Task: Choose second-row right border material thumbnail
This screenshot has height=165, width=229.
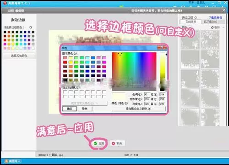Action: pos(210,59)
